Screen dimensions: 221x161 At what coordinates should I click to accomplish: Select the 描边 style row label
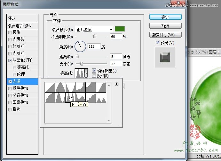tap(17, 109)
